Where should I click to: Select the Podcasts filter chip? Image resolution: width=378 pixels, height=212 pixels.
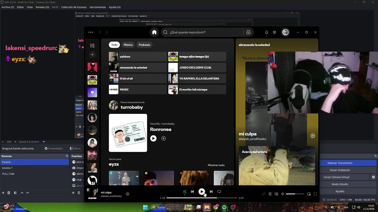(144, 45)
